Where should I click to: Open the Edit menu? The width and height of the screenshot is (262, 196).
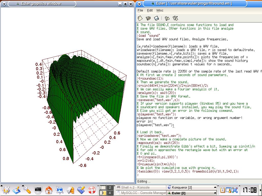coord(150,10)
